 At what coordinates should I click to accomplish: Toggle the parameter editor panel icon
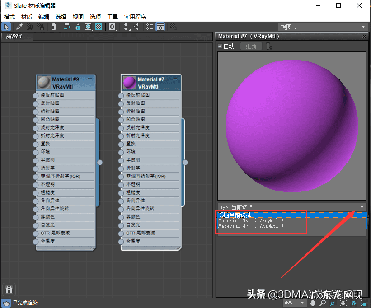pos(160,27)
